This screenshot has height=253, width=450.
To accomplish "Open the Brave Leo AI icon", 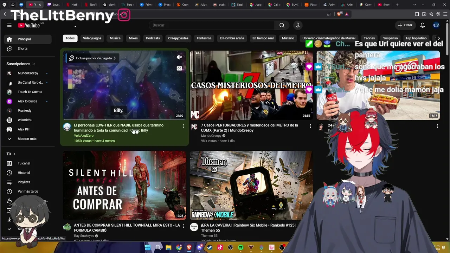I will tap(431, 14).
